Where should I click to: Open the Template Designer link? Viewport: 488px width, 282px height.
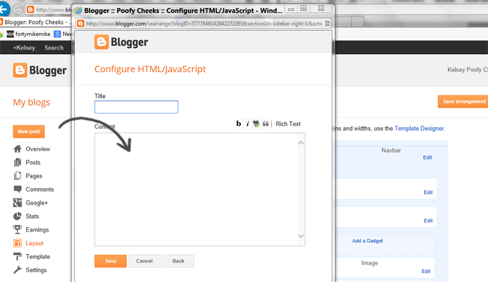(419, 129)
